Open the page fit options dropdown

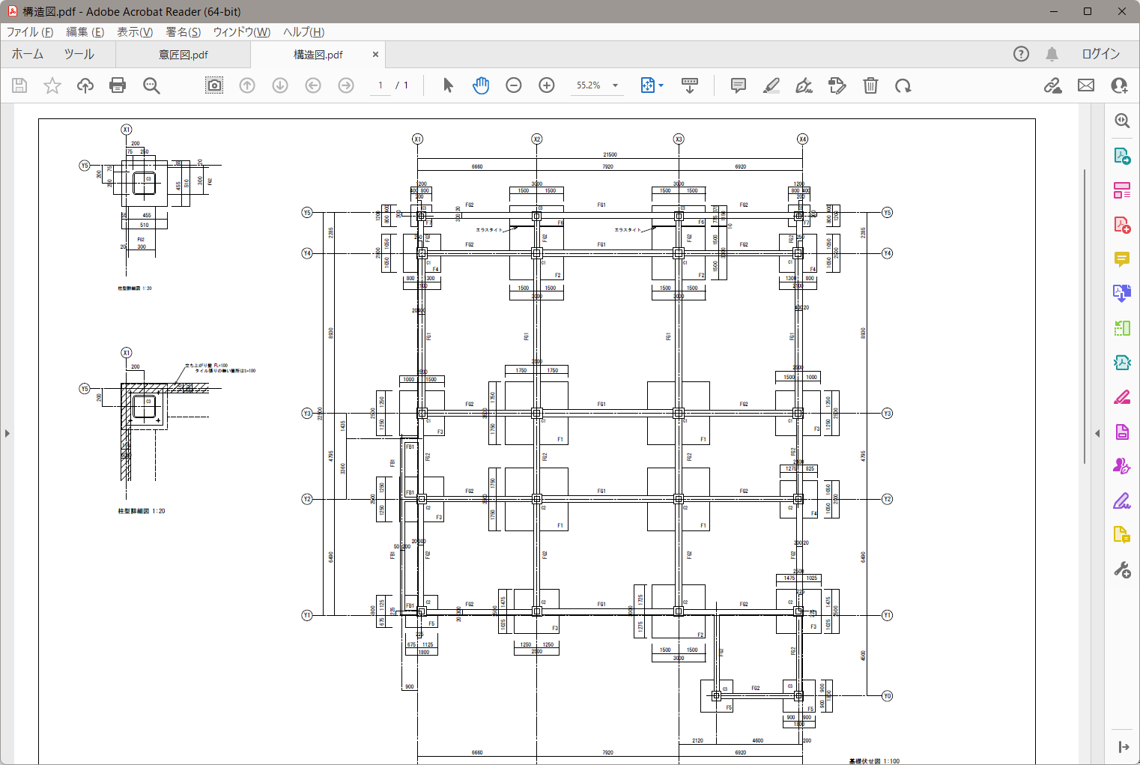pyautogui.click(x=652, y=85)
